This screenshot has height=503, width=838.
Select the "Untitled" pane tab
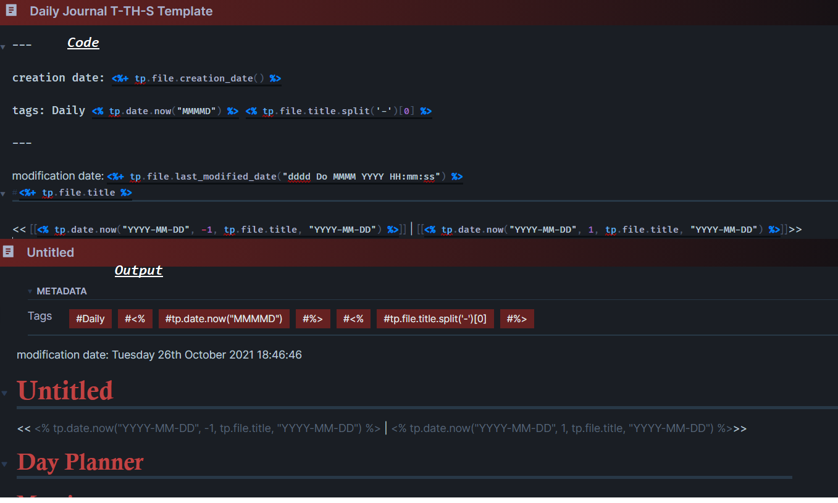[x=49, y=252]
